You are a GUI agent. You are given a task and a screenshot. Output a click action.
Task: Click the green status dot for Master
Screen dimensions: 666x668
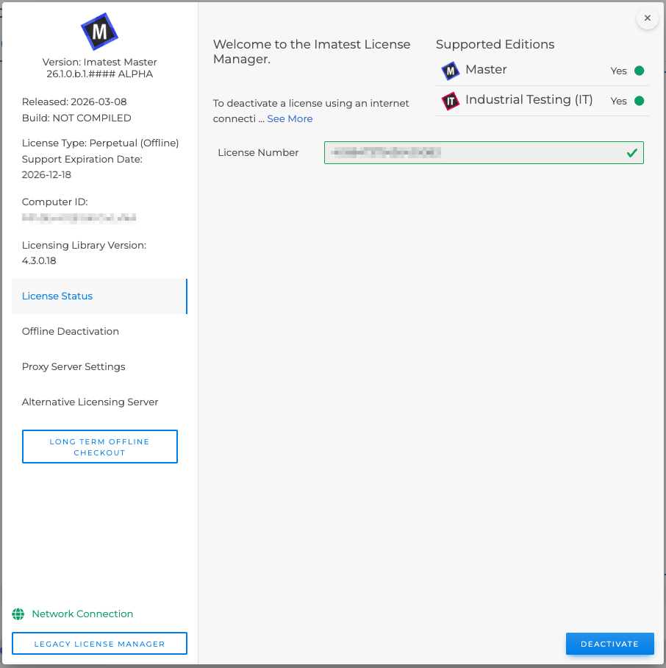tap(639, 71)
